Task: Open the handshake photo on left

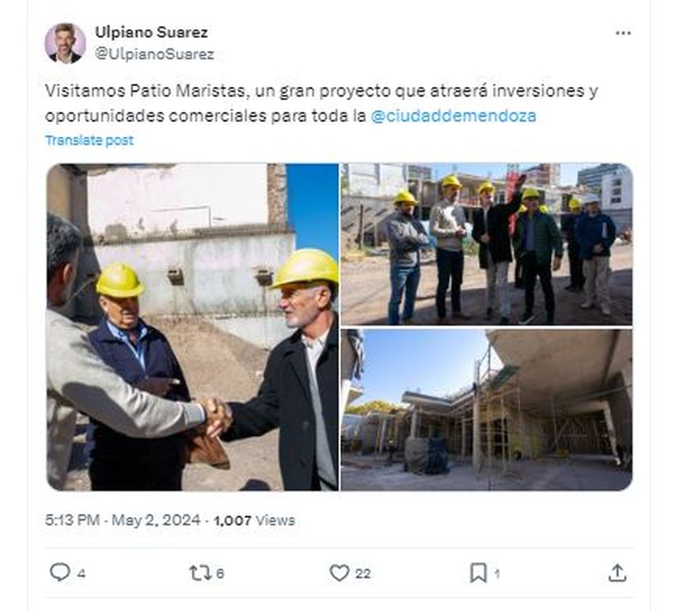Action: coord(192,327)
